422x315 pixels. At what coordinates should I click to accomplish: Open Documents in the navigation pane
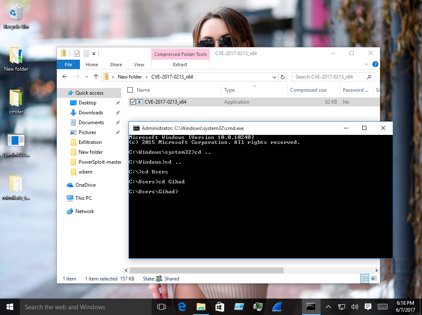(x=91, y=123)
